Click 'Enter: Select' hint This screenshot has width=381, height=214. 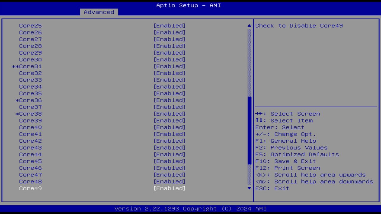280,127
